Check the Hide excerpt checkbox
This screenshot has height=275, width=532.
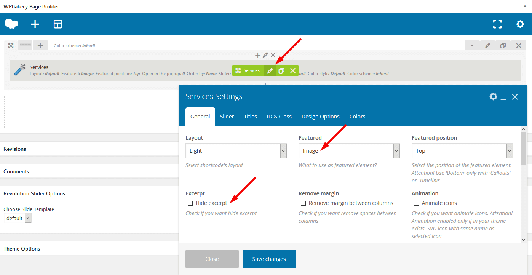[x=190, y=203]
